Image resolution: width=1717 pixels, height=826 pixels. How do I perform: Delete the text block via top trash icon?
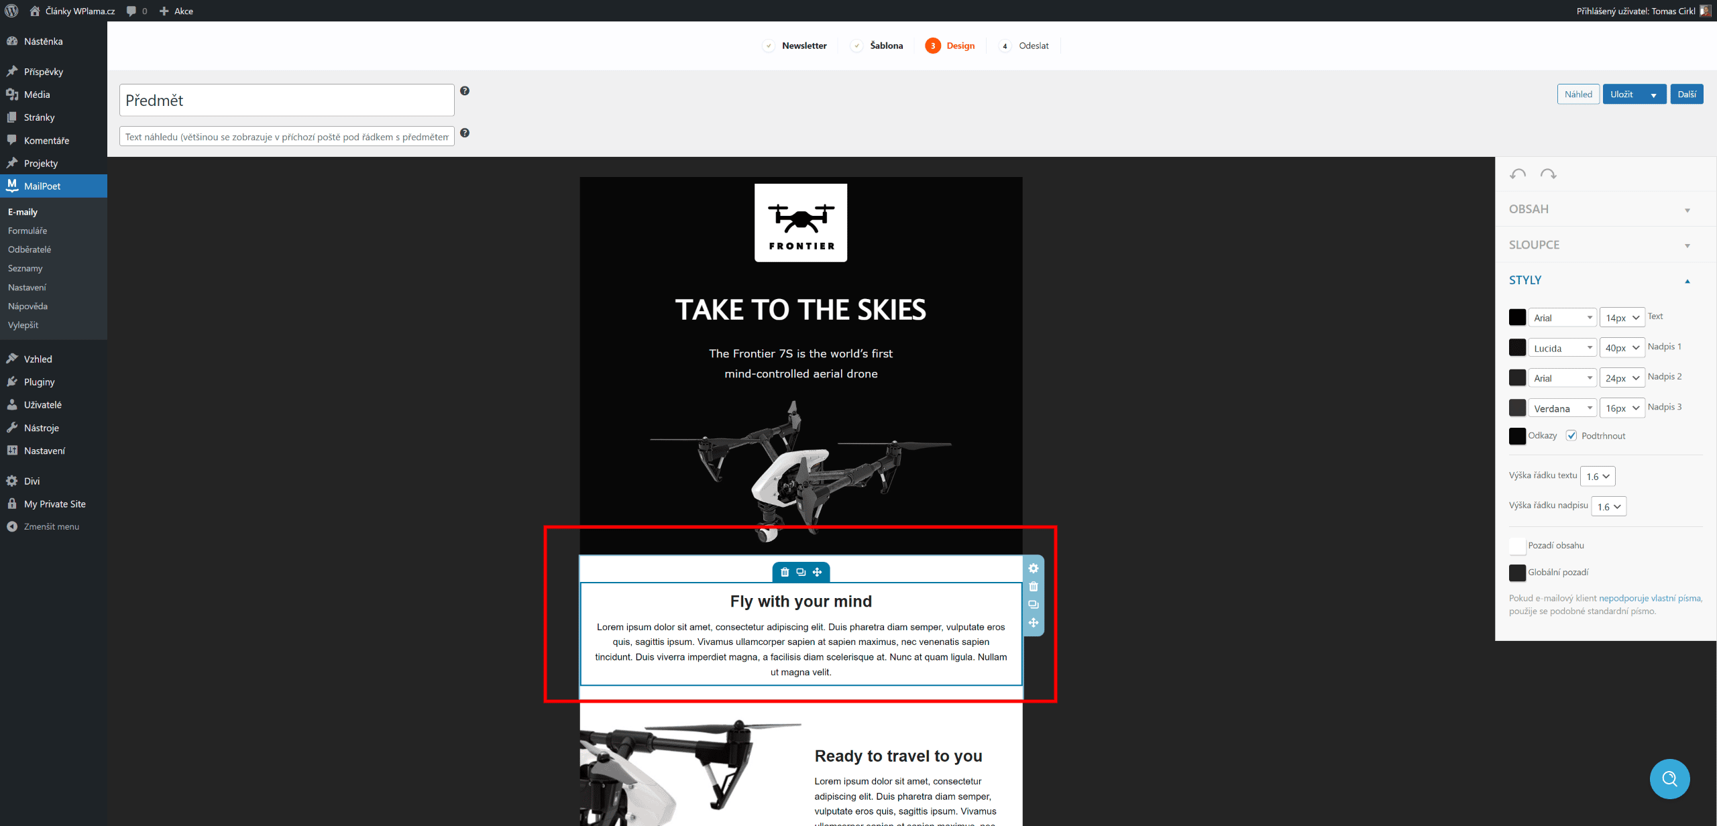pos(785,572)
